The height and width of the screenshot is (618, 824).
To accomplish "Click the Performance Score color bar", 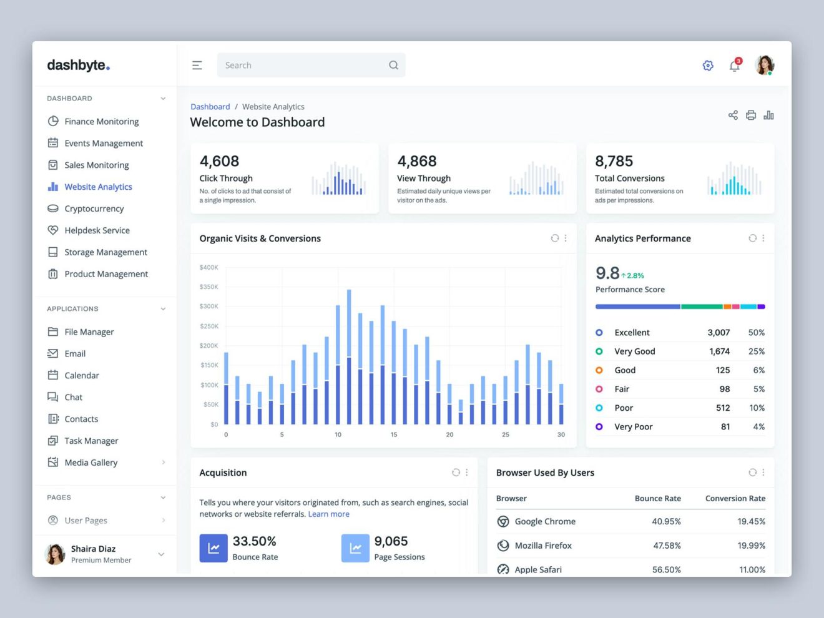I will (x=679, y=307).
